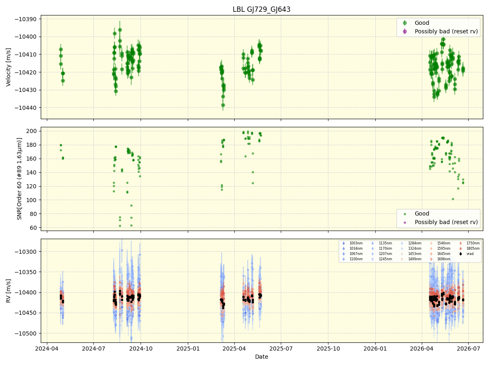Select the 1034nm legend marker
This screenshot has width=489, height=366.
coord(344,248)
